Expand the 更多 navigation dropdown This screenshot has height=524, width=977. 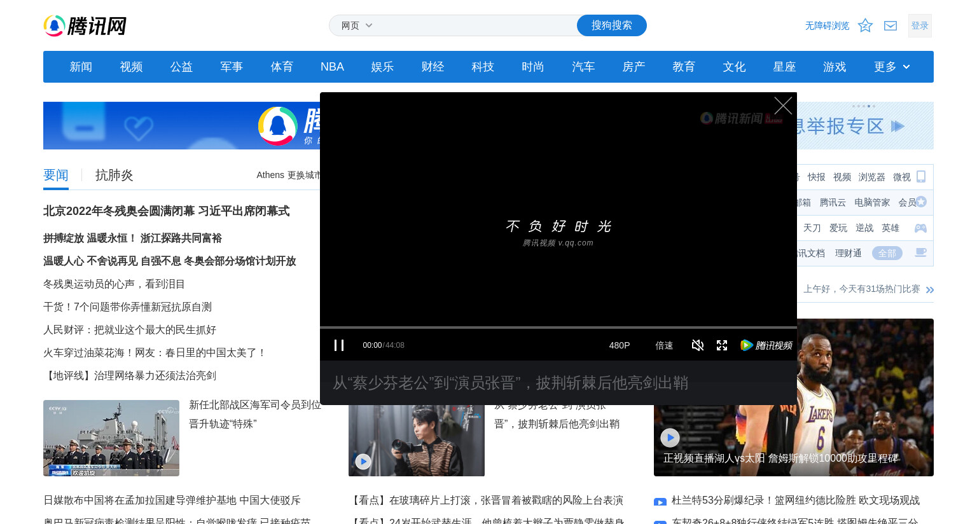click(892, 67)
